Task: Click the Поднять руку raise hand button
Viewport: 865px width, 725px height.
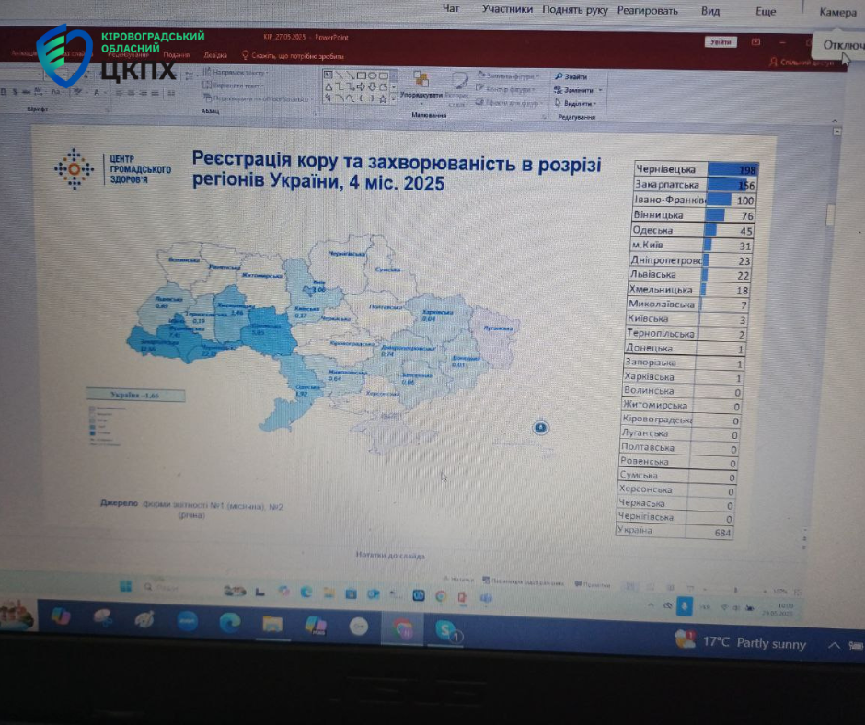Action: (x=575, y=10)
